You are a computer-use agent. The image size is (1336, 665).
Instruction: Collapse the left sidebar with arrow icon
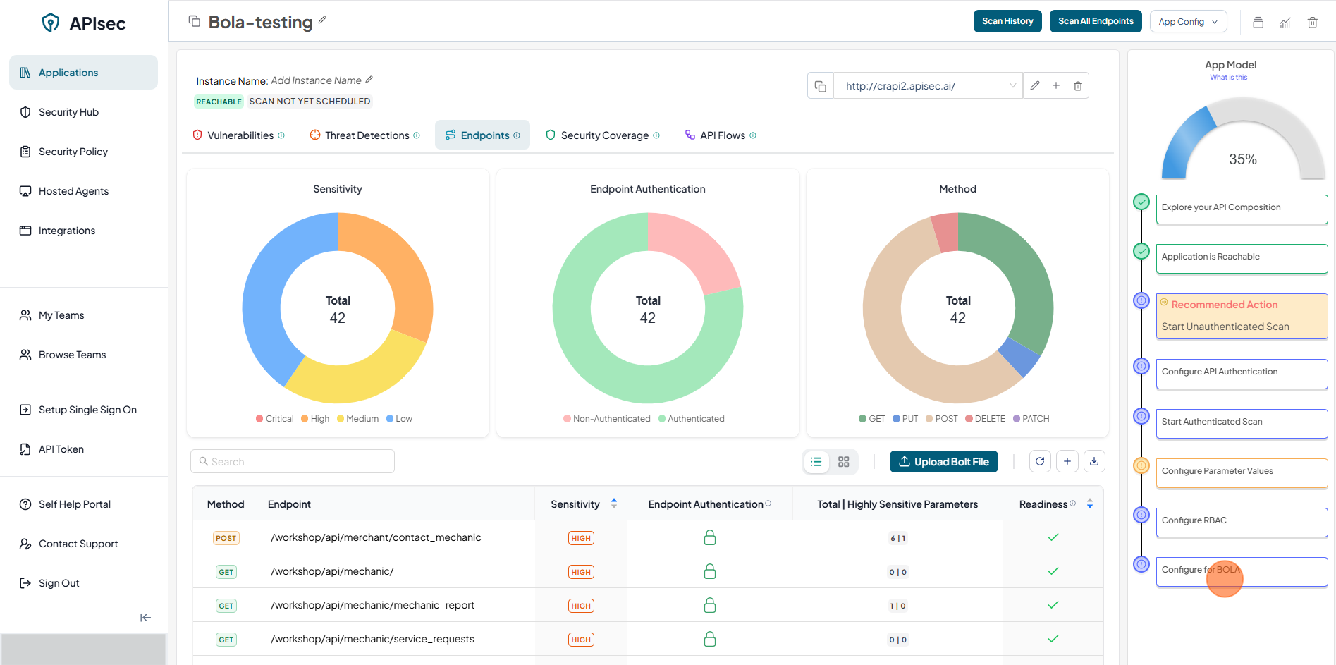(x=145, y=618)
